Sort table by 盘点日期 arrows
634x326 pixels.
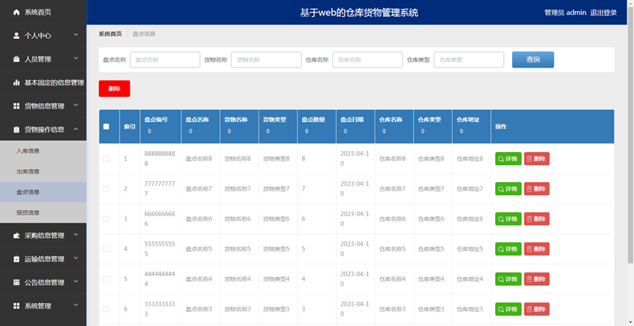pos(346,131)
